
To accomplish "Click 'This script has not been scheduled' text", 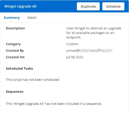I will [33, 80].
